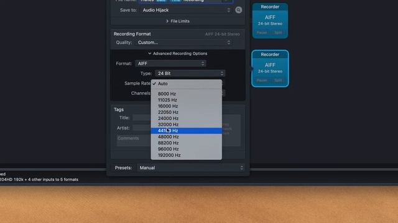Viewport: 398px width, 223px height.
Task: Choose 48000 Hz sample rate
Action: (x=186, y=137)
